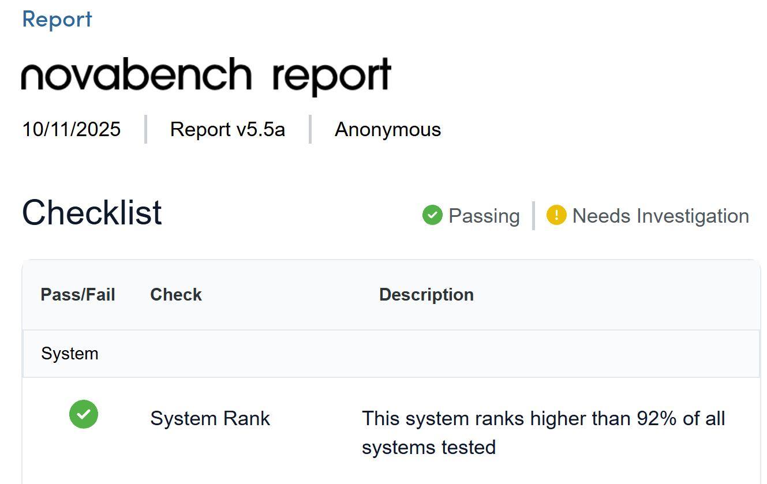Click the Report breadcrumb link
767x484 pixels.
[57, 19]
